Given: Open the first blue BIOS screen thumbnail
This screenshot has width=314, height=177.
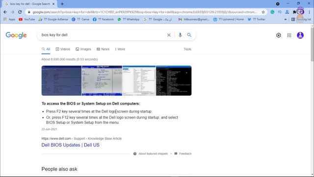Looking at the screenshot, I should 61,81.
